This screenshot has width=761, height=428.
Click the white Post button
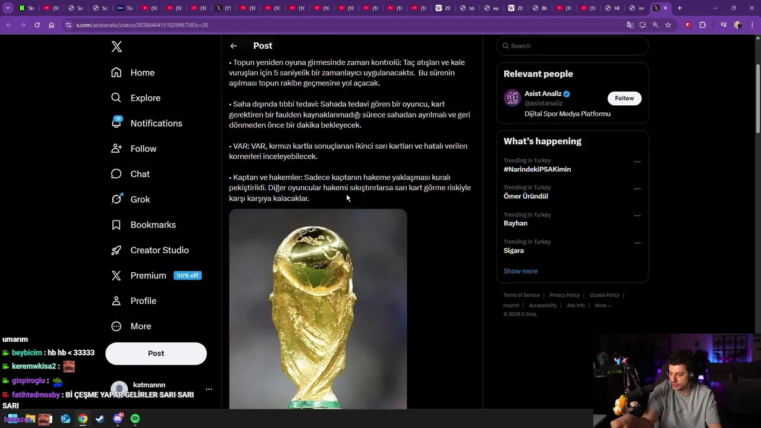tap(156, 353)
